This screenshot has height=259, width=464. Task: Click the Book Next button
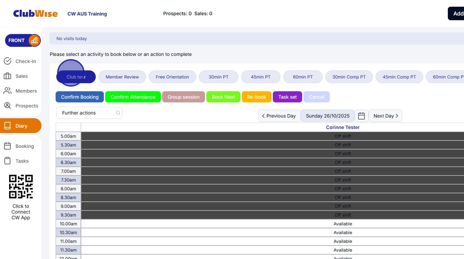point(223,97)
